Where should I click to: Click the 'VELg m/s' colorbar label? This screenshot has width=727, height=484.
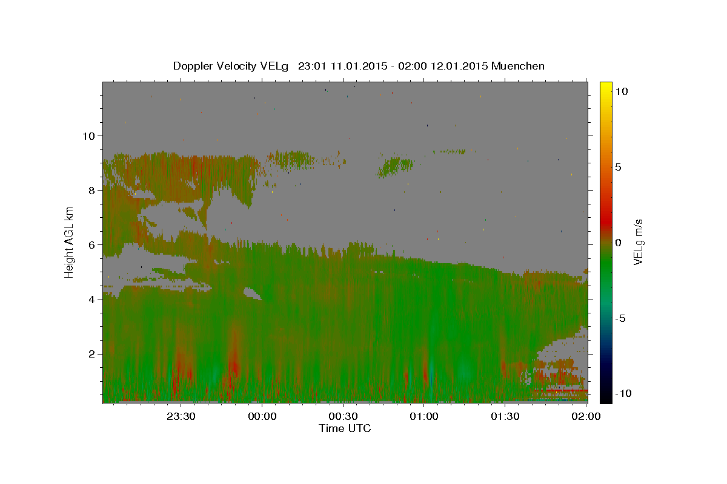click(x=638, y=242)
